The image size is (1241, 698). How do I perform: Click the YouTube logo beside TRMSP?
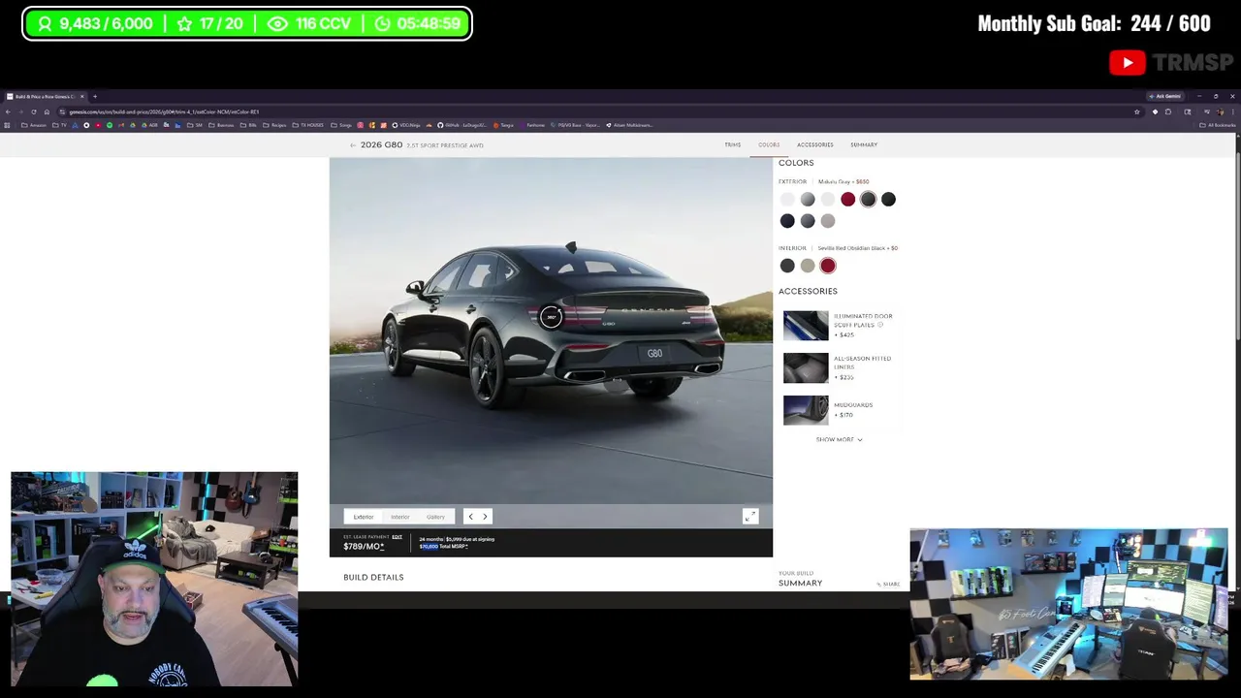coord(1127,63)
